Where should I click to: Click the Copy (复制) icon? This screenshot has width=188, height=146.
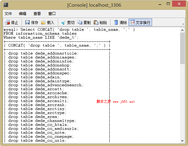[80, 23]
